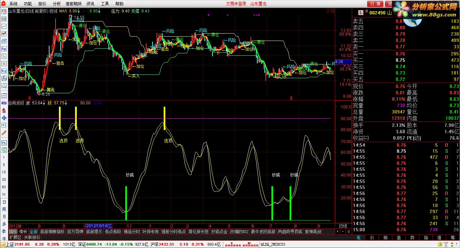Select the 势 tab in quote panel

[413, 237]
